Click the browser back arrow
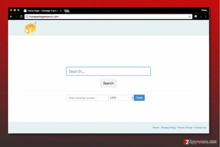Image resolution: width=220 pixels, height=147 pixels. (11, 17)
